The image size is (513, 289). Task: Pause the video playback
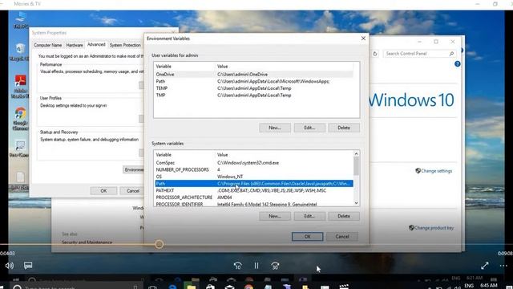tap(256, 266)
